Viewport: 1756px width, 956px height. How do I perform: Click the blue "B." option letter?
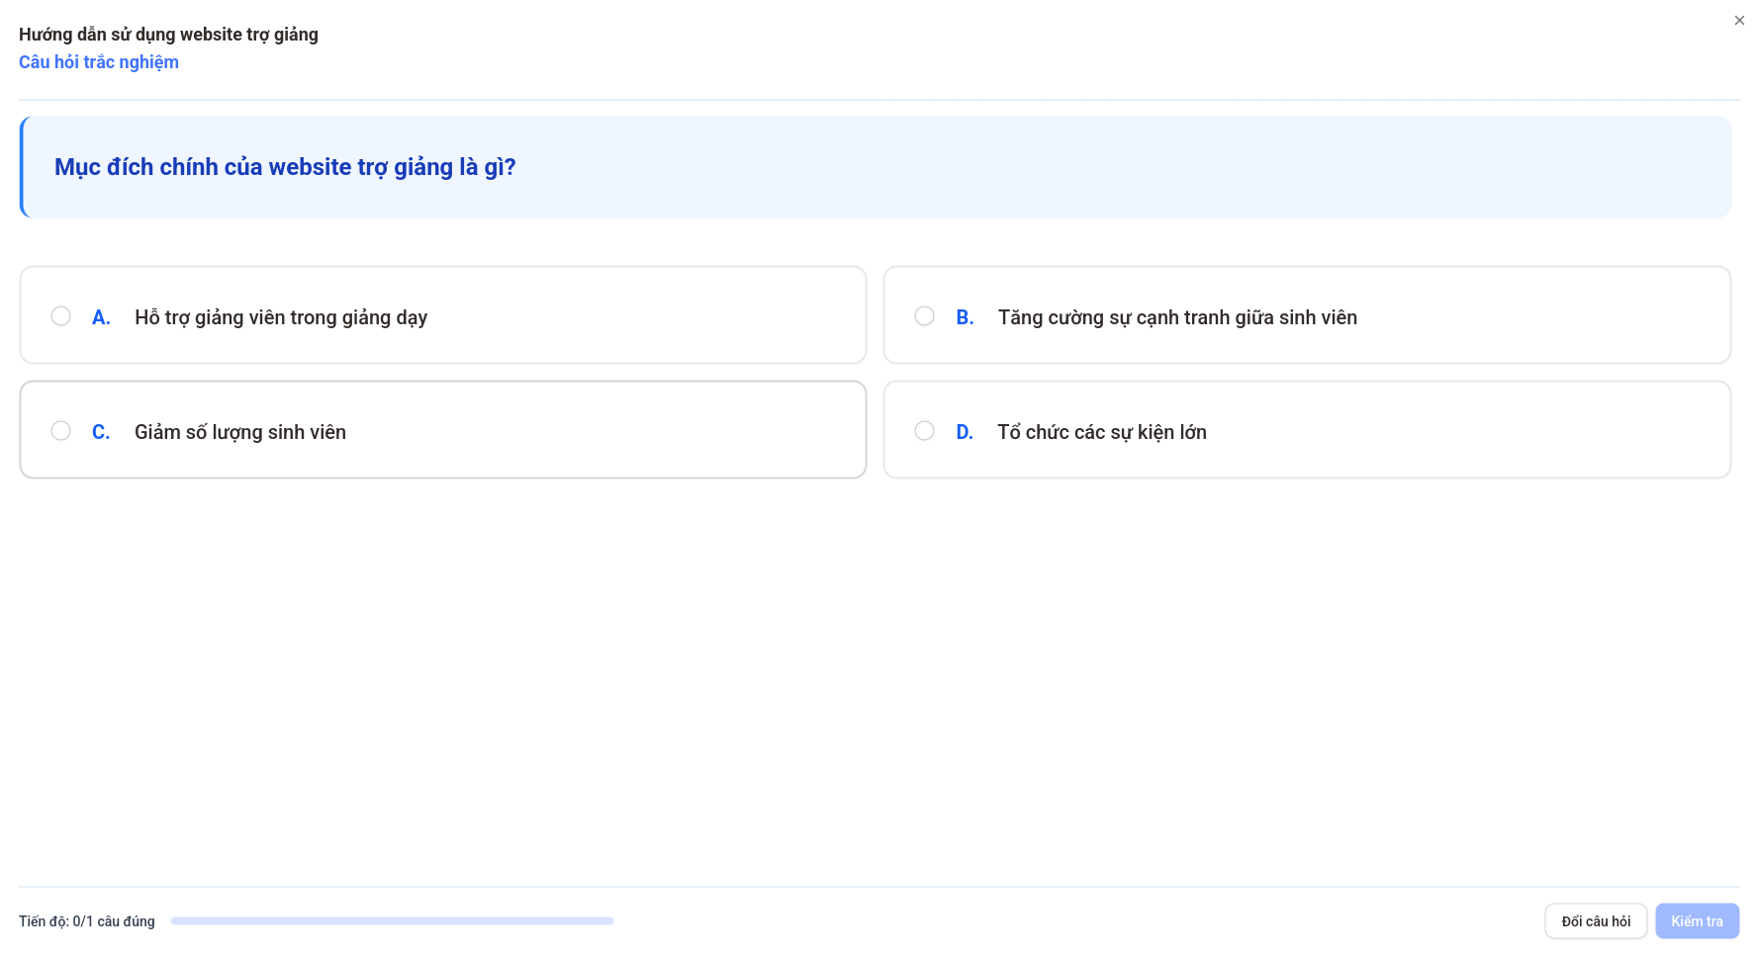(965, 317)
